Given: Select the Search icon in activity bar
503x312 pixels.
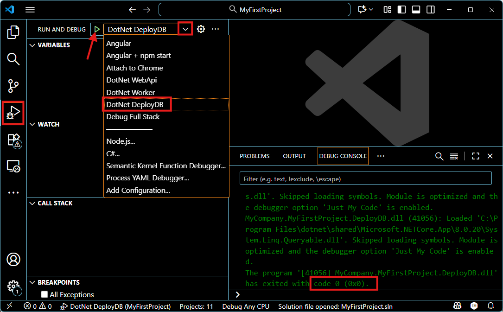Looking at the screenshot, I should tap(13, 59).
